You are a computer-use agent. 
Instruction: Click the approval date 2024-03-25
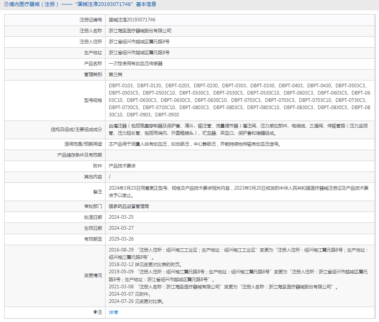(x=121, y=217)
